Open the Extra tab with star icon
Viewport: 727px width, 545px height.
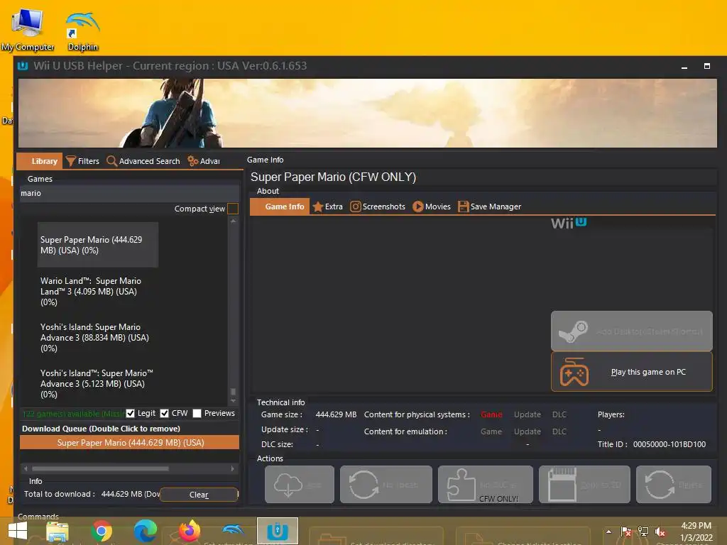coord(328,207)
